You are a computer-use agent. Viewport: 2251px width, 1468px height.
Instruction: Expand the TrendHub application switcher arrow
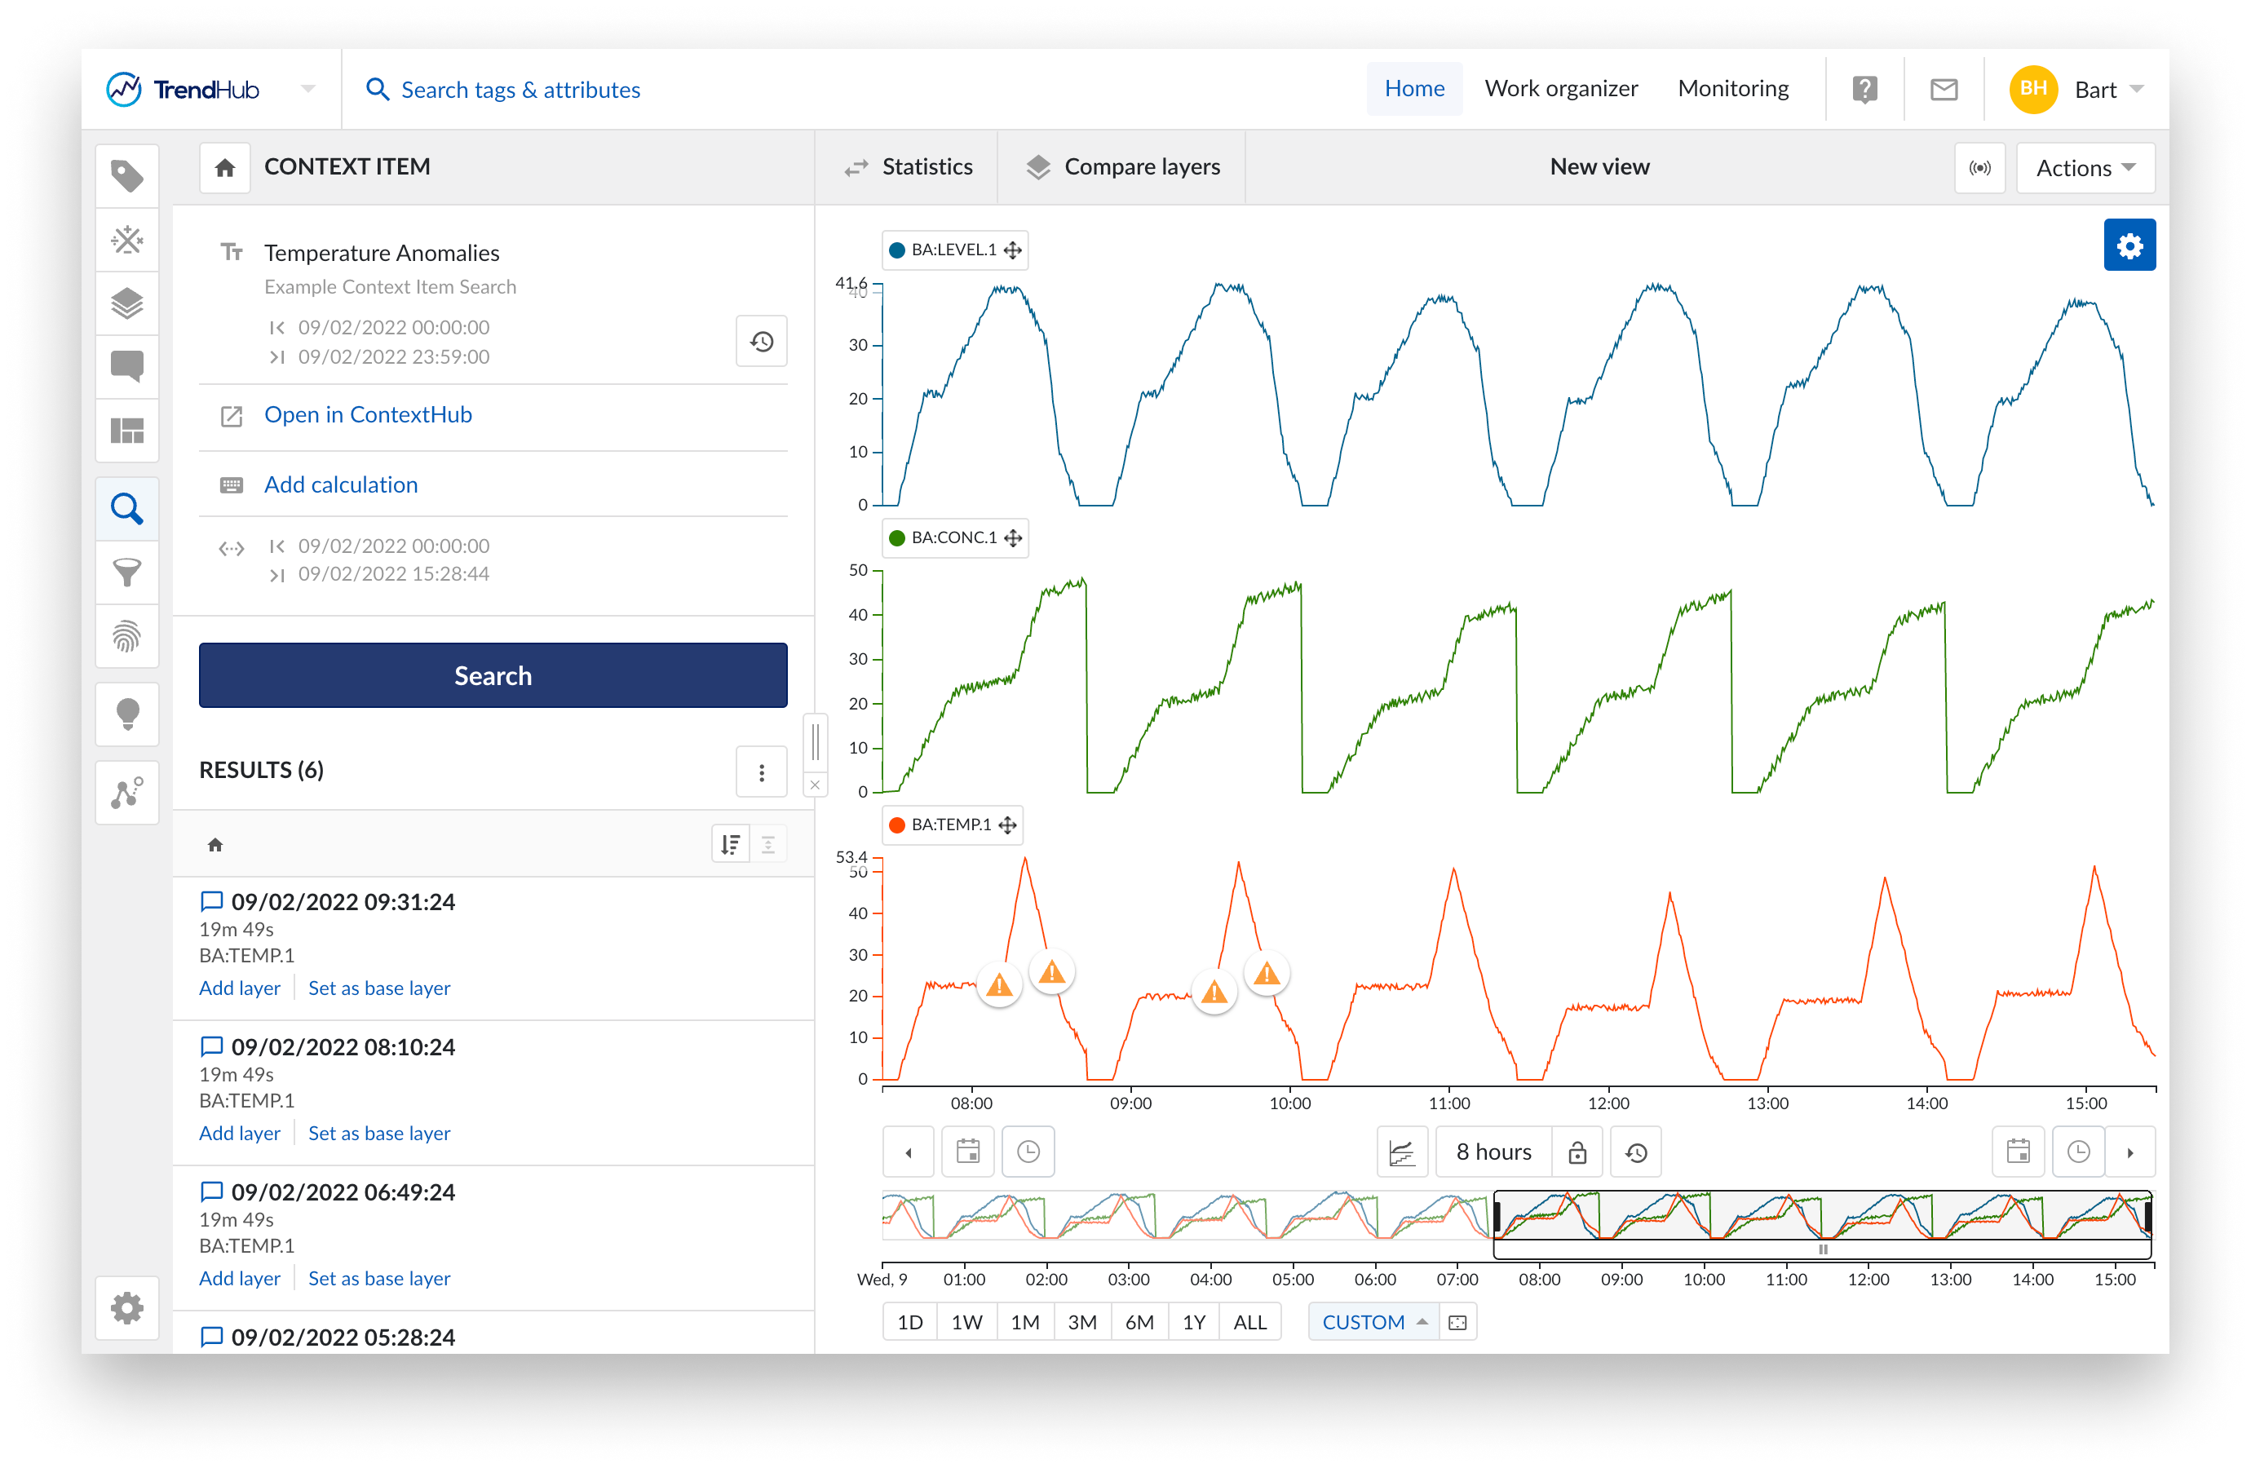(x=307, y=89)
